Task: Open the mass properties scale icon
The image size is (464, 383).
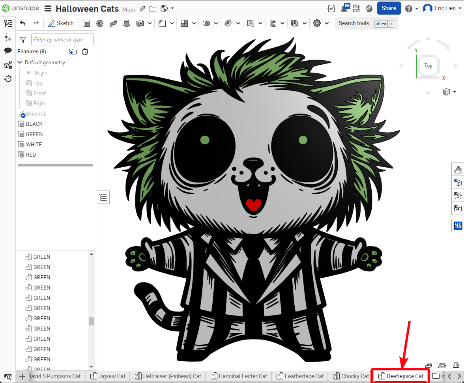Action: pyautogui.click(x=456, y=365)
